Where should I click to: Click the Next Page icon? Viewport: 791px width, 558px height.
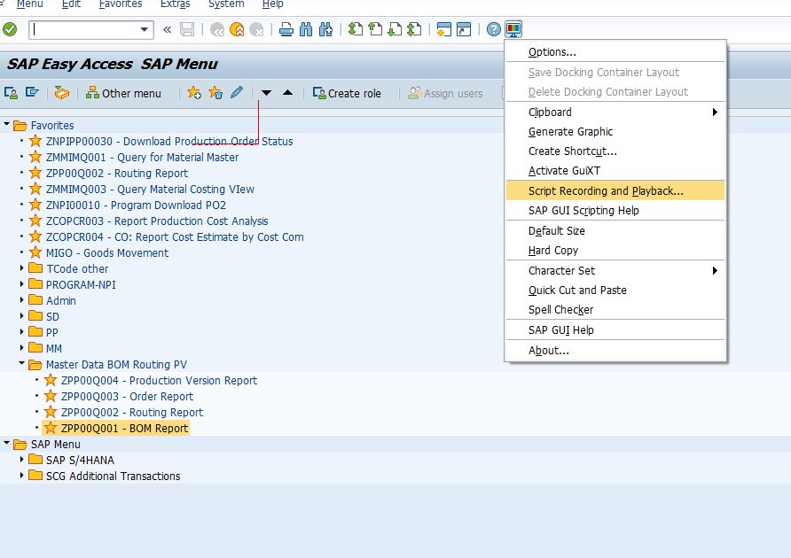[x=395, y=30]
